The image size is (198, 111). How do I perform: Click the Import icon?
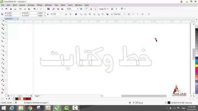pyautogui.click(x=54, y=9)
